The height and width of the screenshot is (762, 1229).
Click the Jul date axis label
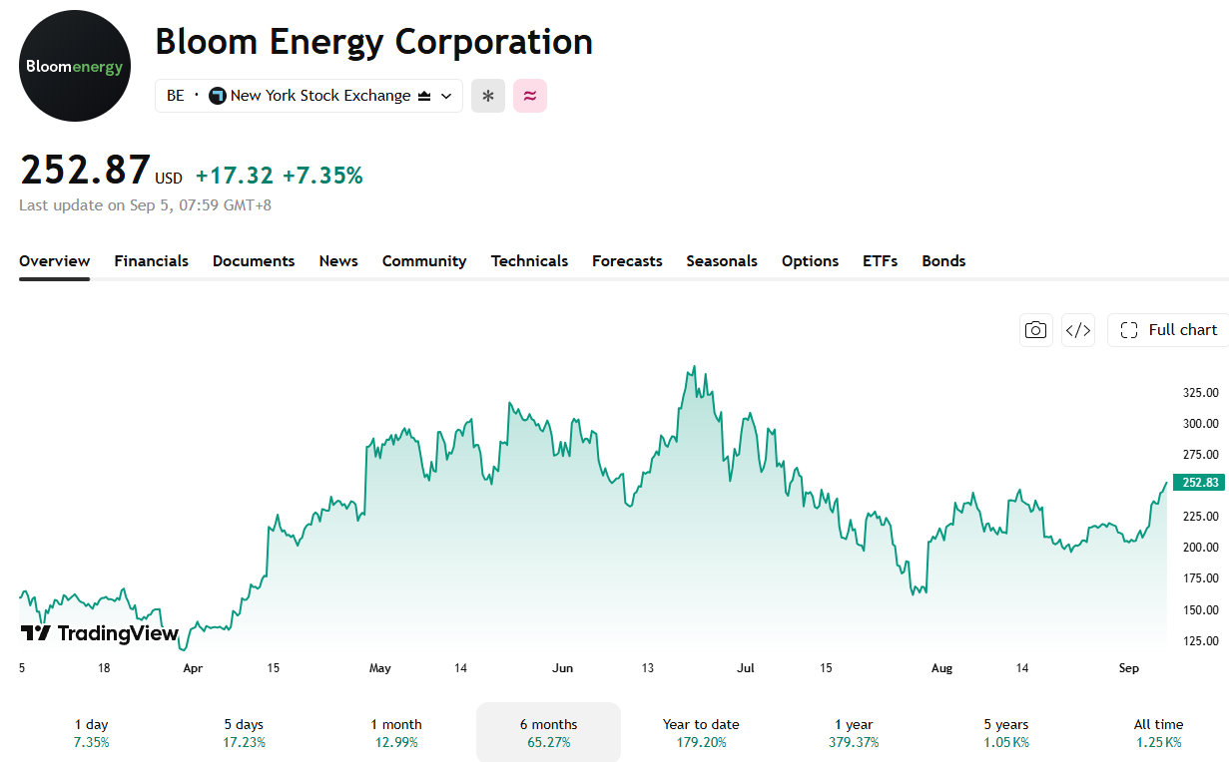[746, 668]
